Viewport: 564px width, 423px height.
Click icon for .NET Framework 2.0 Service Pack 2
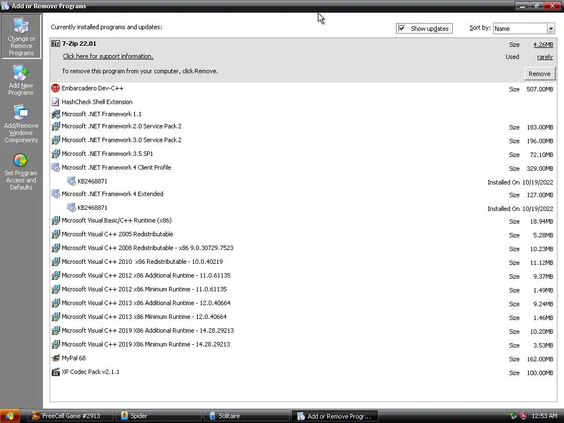pyautogui.click(x=56, y=127)
